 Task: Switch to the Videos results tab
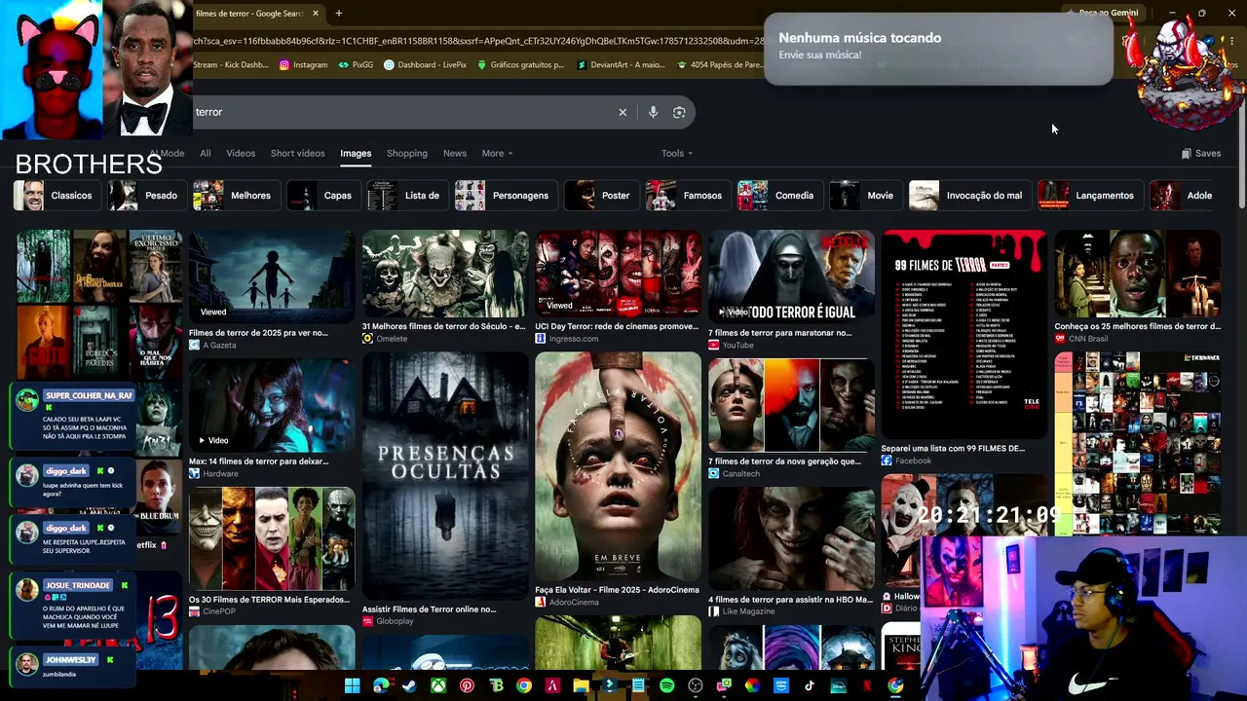pyautogui.click(x=241, y=153)
